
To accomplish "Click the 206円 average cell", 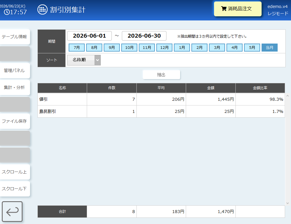I will tap(161, 99).
